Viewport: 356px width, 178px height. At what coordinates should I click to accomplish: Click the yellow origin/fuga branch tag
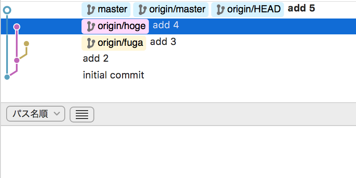click(114, 43)
